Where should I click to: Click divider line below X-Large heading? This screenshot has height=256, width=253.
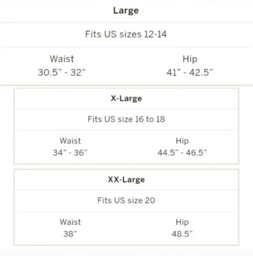126,109
